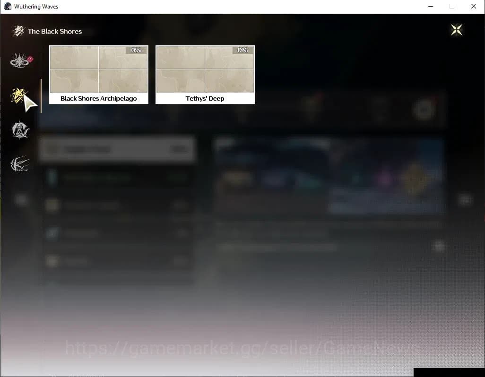Click the 0% progress badge on Tethys' Deep
Image resolution: width=485 pixels, height=377 pixels.
pos(242,50)
